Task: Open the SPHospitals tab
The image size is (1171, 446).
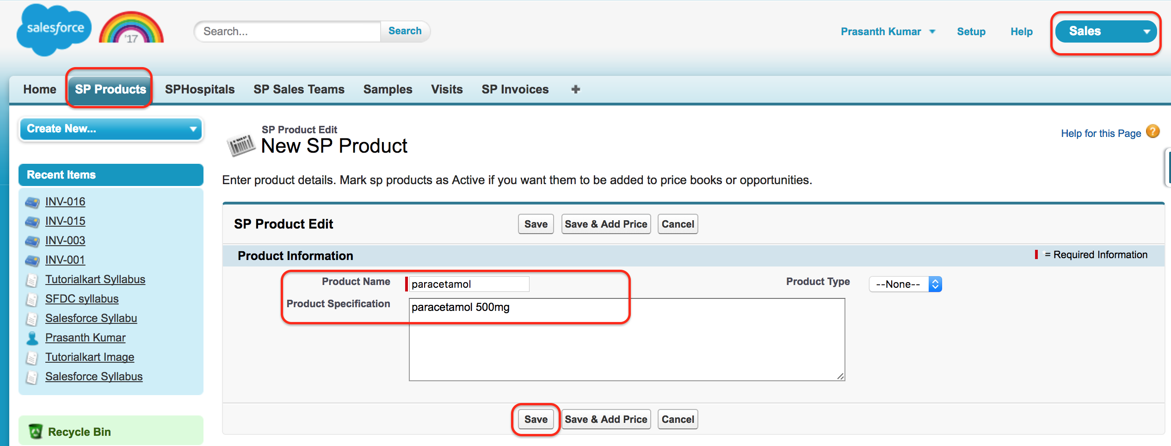Action: [x=200, y=89]
